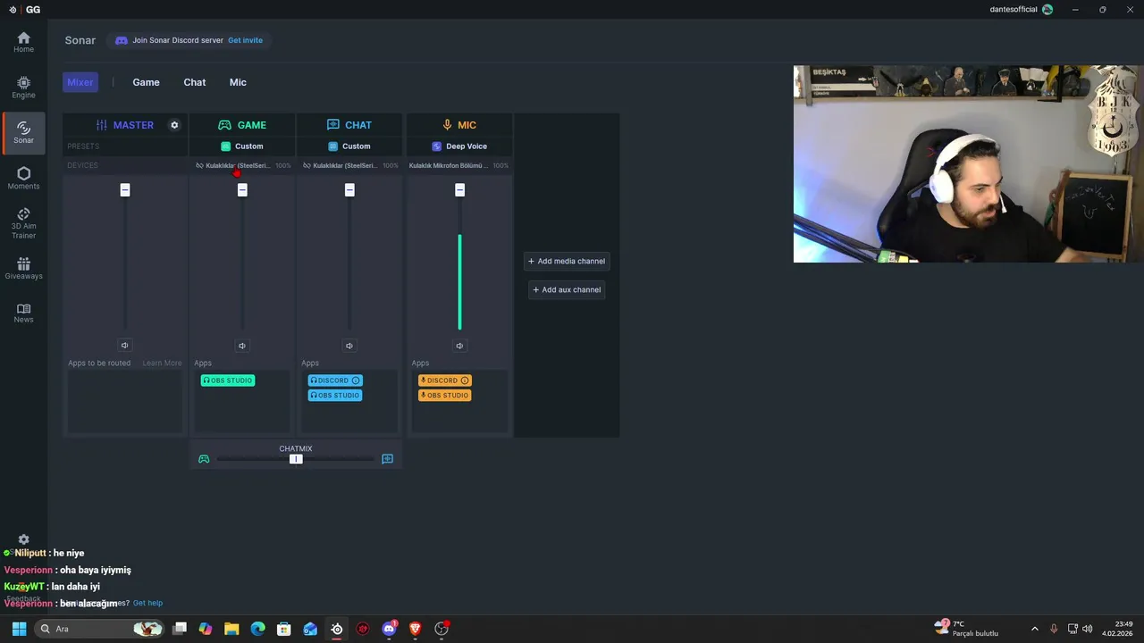This screenshot has height=643, width=1144.
Task: Open Microsoft Edge from the taskbar
Action: [x=258, y=629]
